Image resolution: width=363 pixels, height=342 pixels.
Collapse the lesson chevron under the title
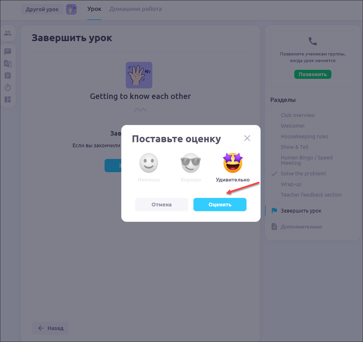pyautogui.click(x=140, y=110)
